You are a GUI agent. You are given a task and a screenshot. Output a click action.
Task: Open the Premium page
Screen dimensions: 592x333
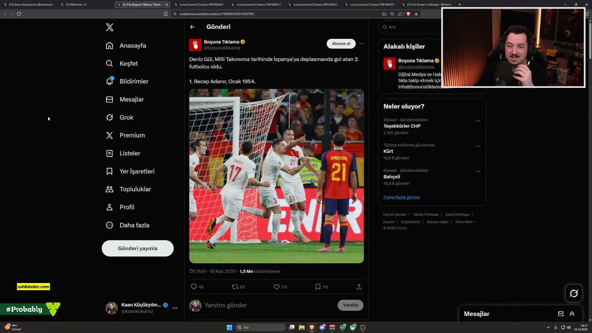(125, 136)
